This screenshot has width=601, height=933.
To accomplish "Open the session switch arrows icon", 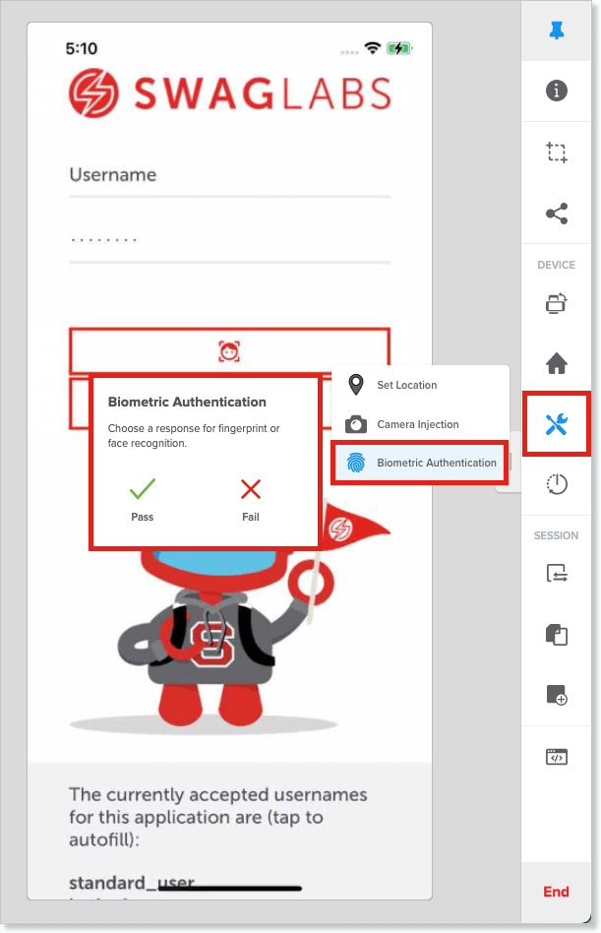I will pos(557,575).
